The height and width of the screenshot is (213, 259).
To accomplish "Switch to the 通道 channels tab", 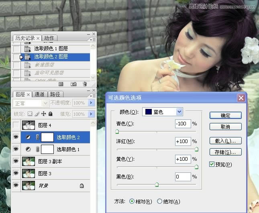I will (x=39, y=94).
